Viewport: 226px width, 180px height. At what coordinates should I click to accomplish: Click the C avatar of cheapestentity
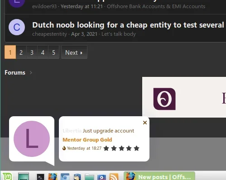coord(17,27)
